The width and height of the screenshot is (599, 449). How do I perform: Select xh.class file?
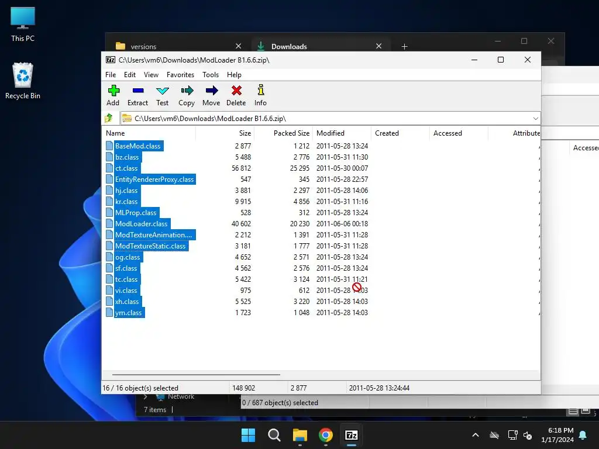127,302
